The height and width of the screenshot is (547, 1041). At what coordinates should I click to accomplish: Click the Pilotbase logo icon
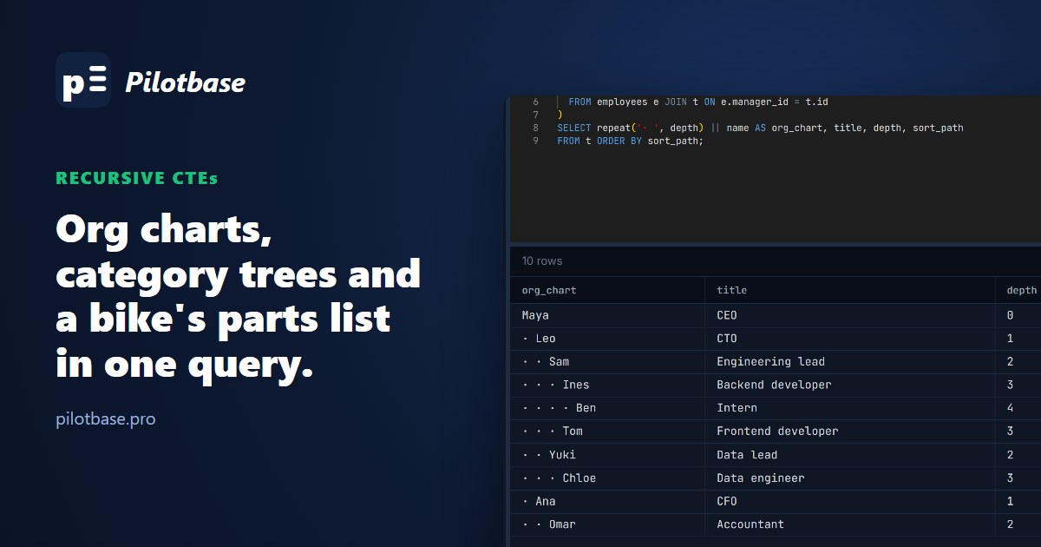(83, 80)
